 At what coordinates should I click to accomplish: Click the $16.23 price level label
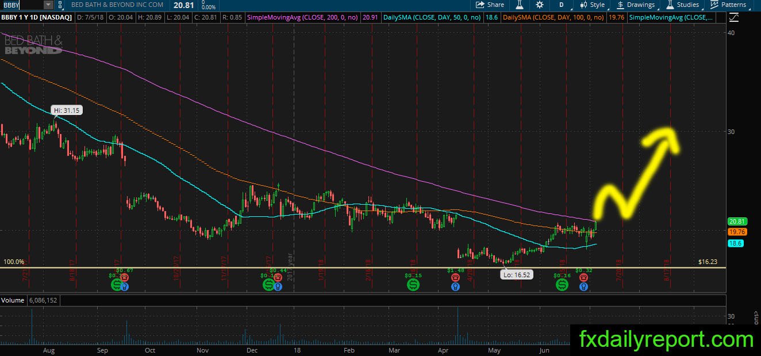click(709, 261)
